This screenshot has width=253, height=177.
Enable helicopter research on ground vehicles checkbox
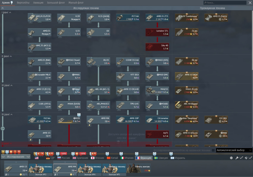(213, 150)
